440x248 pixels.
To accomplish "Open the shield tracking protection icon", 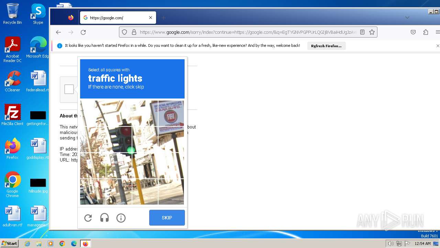I will click(x=124, y=32).
